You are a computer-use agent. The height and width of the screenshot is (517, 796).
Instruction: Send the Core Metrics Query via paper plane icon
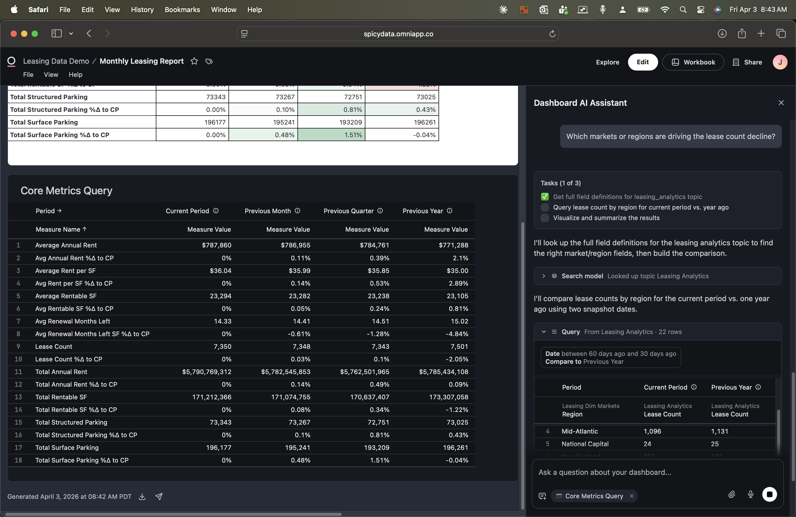coord(159,497)
